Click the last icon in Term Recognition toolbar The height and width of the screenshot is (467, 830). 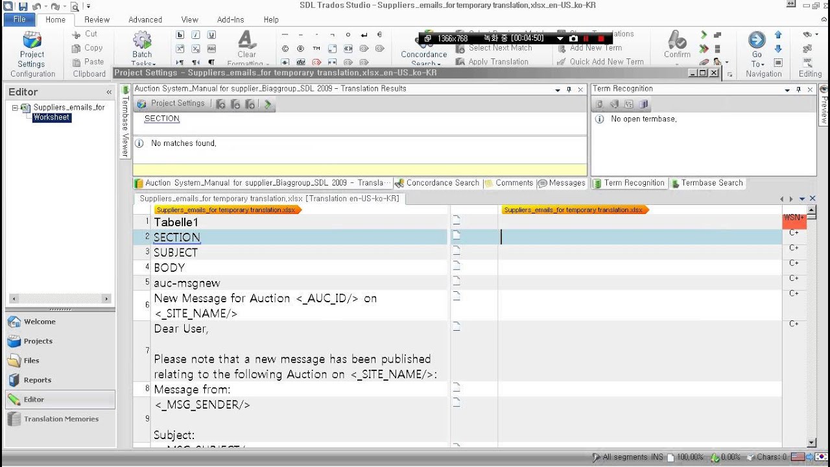(643, 104)
